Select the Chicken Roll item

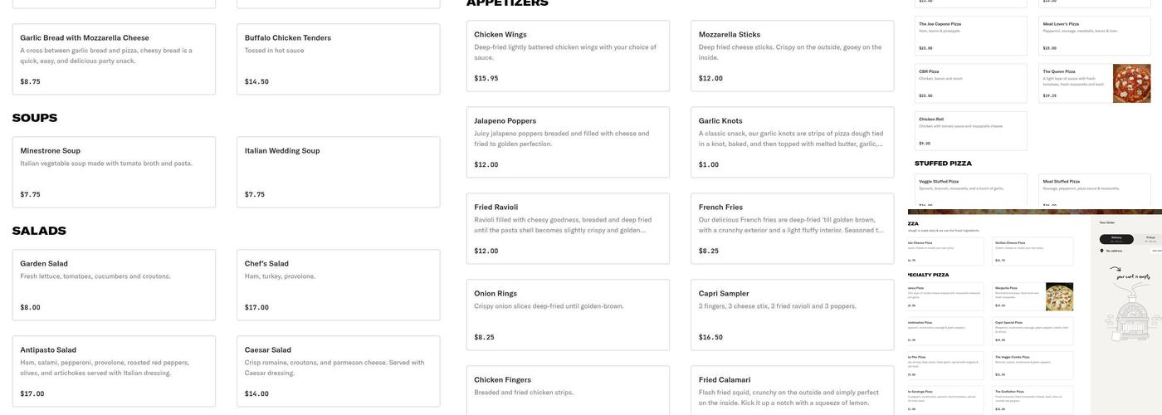[x=970, y=131]
